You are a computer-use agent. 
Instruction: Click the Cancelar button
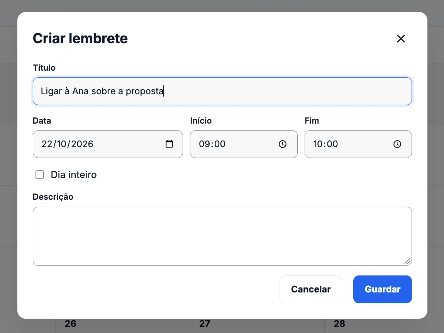point(311,289)
